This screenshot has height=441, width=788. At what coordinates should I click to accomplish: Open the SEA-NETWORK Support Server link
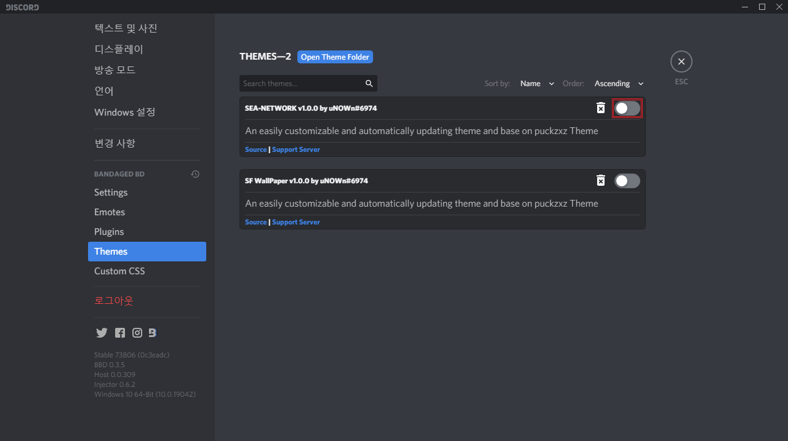click(296, 149)
